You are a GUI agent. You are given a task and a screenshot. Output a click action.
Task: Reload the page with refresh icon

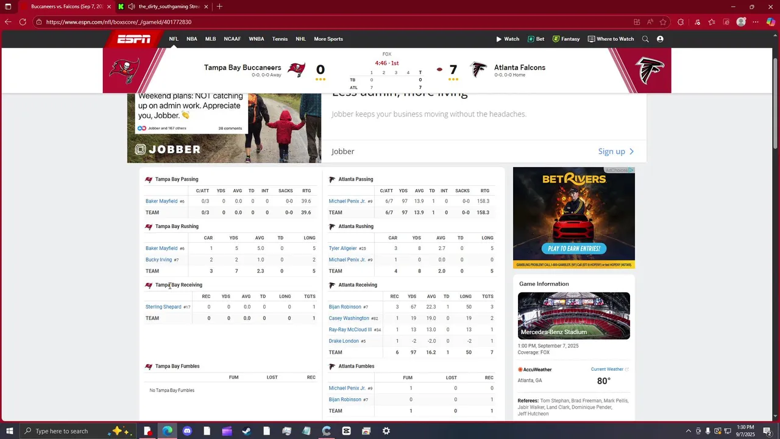pyautogui.click(x=23, y=22)
